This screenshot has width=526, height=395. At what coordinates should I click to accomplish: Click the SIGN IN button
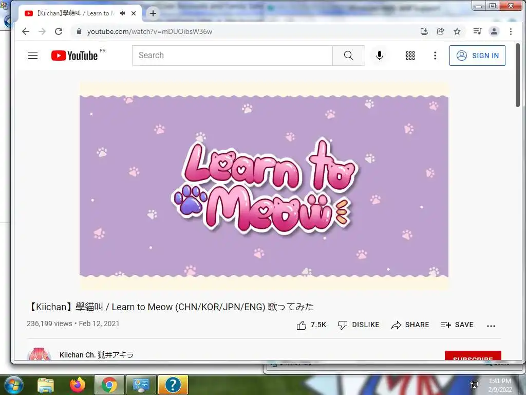(477, 56)
